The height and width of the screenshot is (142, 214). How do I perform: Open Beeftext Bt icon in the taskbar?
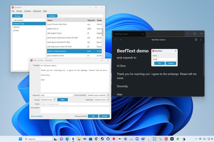click(166, 139)
